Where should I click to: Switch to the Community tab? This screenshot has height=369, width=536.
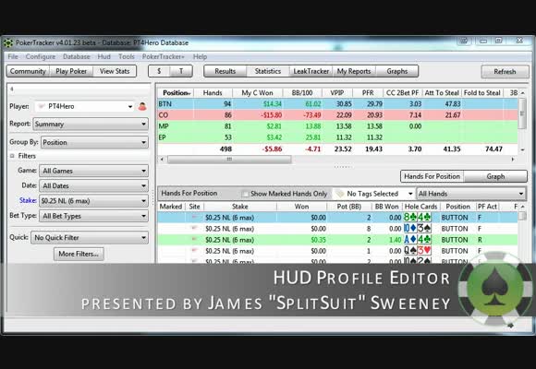coord(28,71)
